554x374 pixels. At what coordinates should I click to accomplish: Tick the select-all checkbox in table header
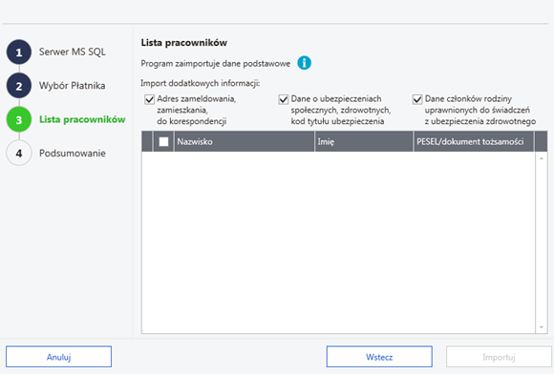[163, 141]
